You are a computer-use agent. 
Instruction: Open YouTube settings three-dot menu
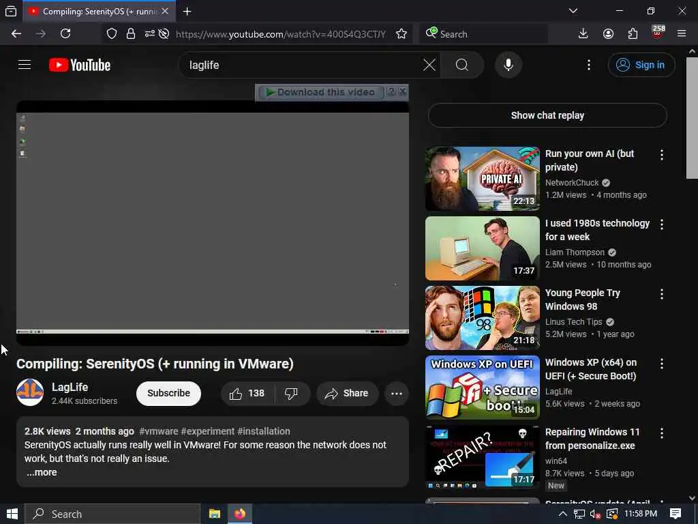(589, 65)
